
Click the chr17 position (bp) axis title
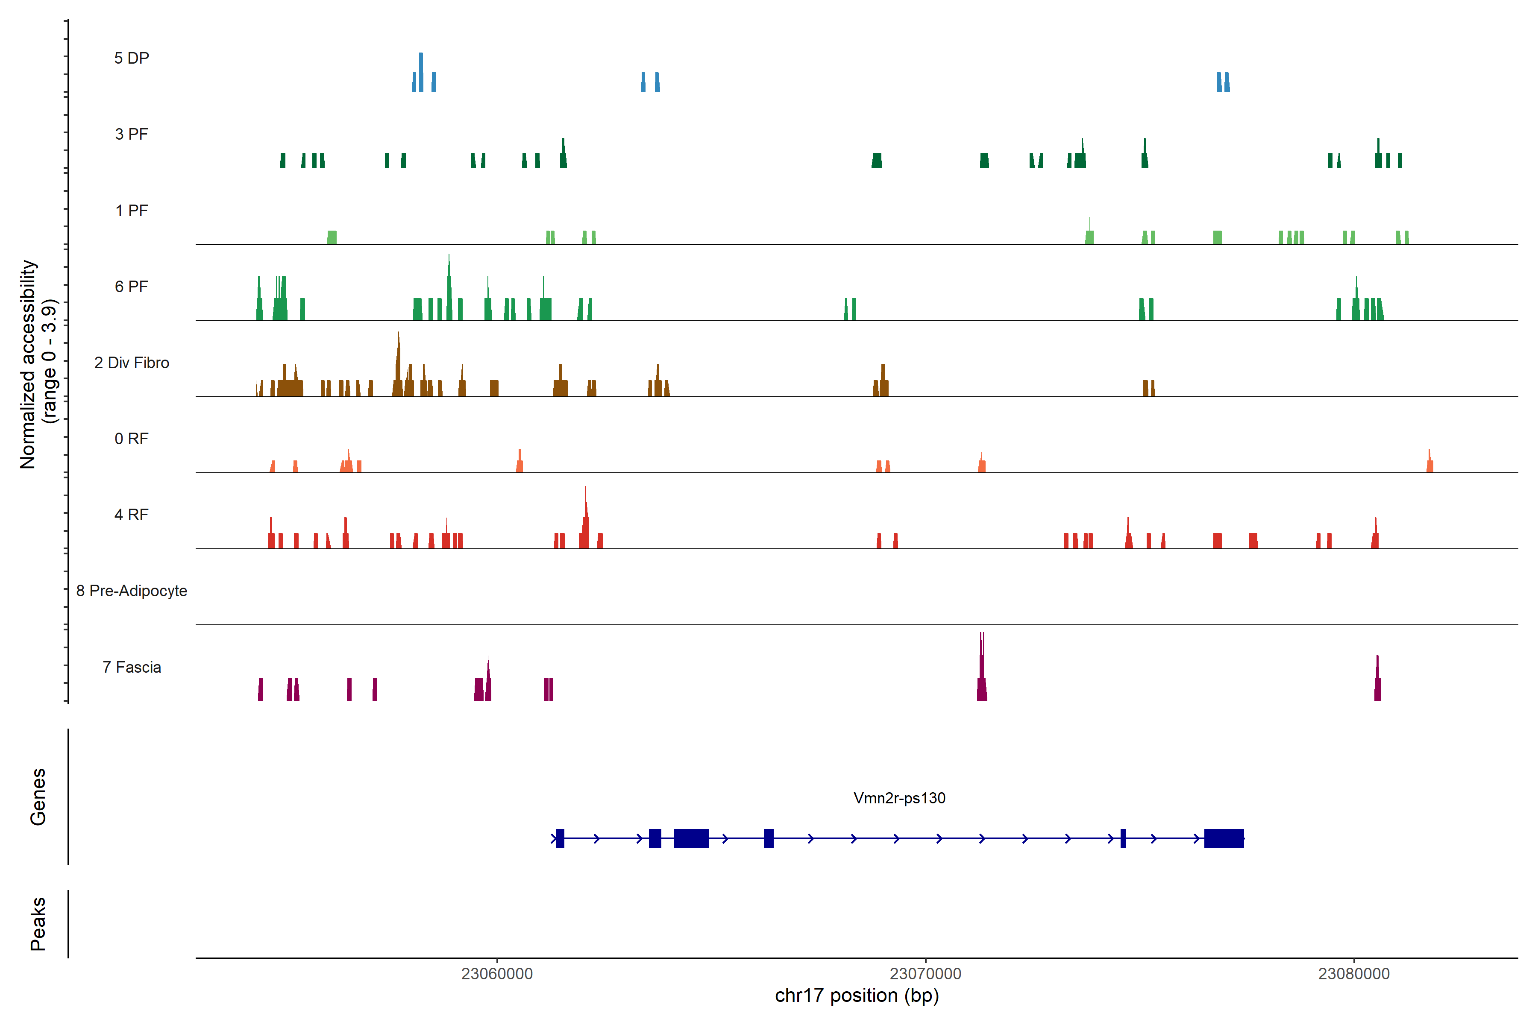coord(857,996)
